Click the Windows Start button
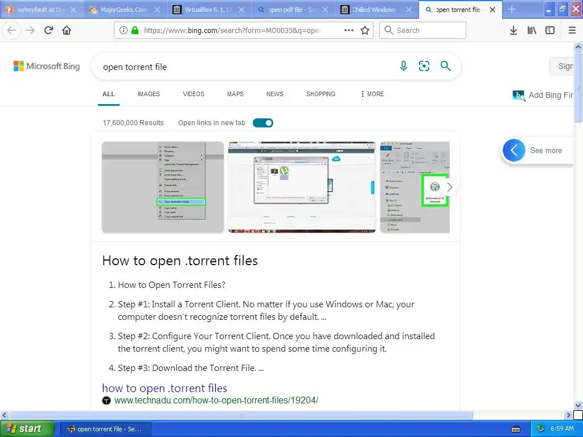Viewport: 583px width, 437px height. click(27, 429)
